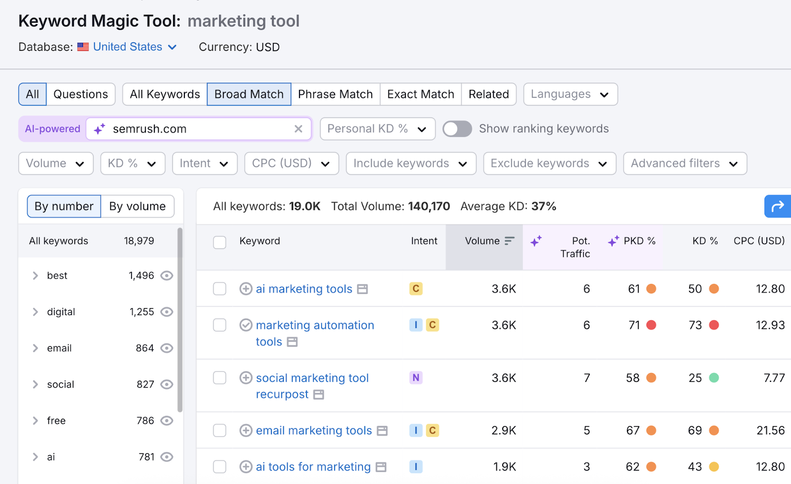This screenshot has height=484, width=791.
Task: Open the United States database selector
Action: (x=128, y=46)
